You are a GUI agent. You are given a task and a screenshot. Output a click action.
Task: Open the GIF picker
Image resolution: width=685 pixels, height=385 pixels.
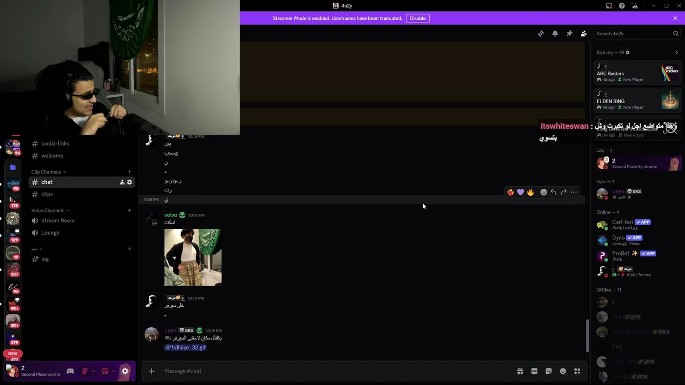pyautogui.click(x=534, y=371)
